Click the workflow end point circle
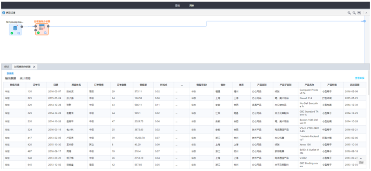The image size is (371, 171). [x=364, y=21]
